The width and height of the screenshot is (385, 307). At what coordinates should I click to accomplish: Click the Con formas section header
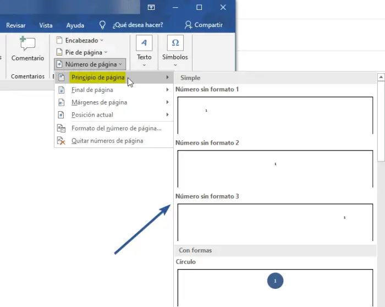point(276,250)
